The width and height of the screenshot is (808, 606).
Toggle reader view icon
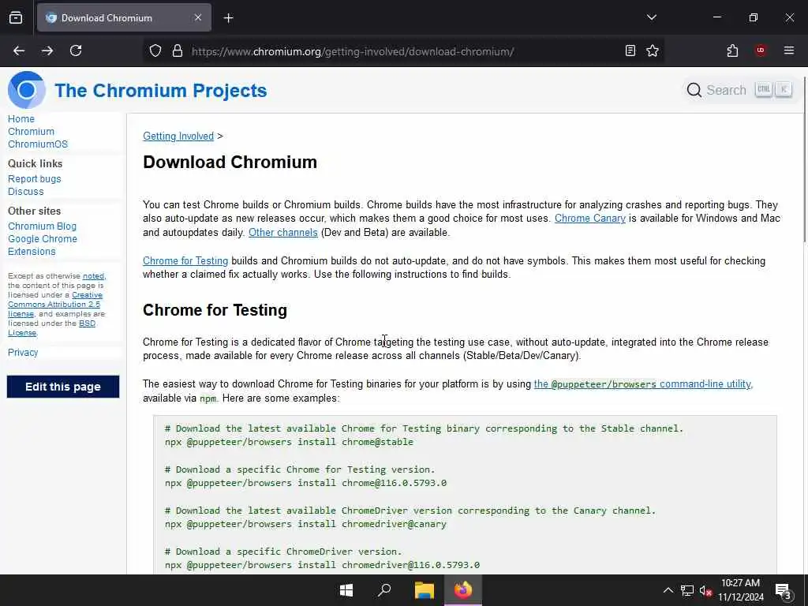point(630,50)
